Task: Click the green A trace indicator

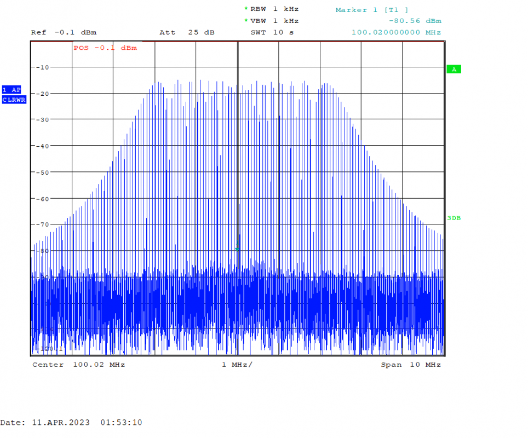Action: click(x=454, y=70)
